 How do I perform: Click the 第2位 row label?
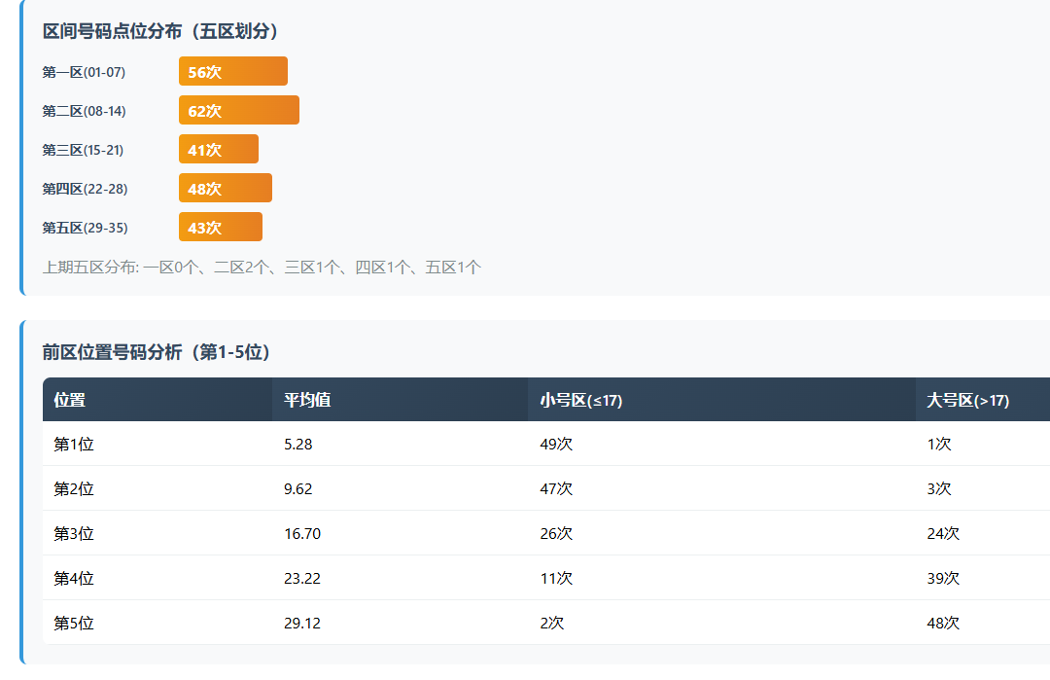tap(74, 488)
